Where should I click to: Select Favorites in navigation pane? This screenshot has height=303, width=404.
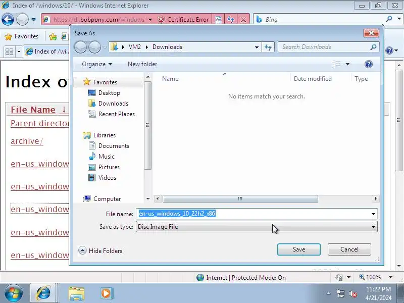click(105, 82)
